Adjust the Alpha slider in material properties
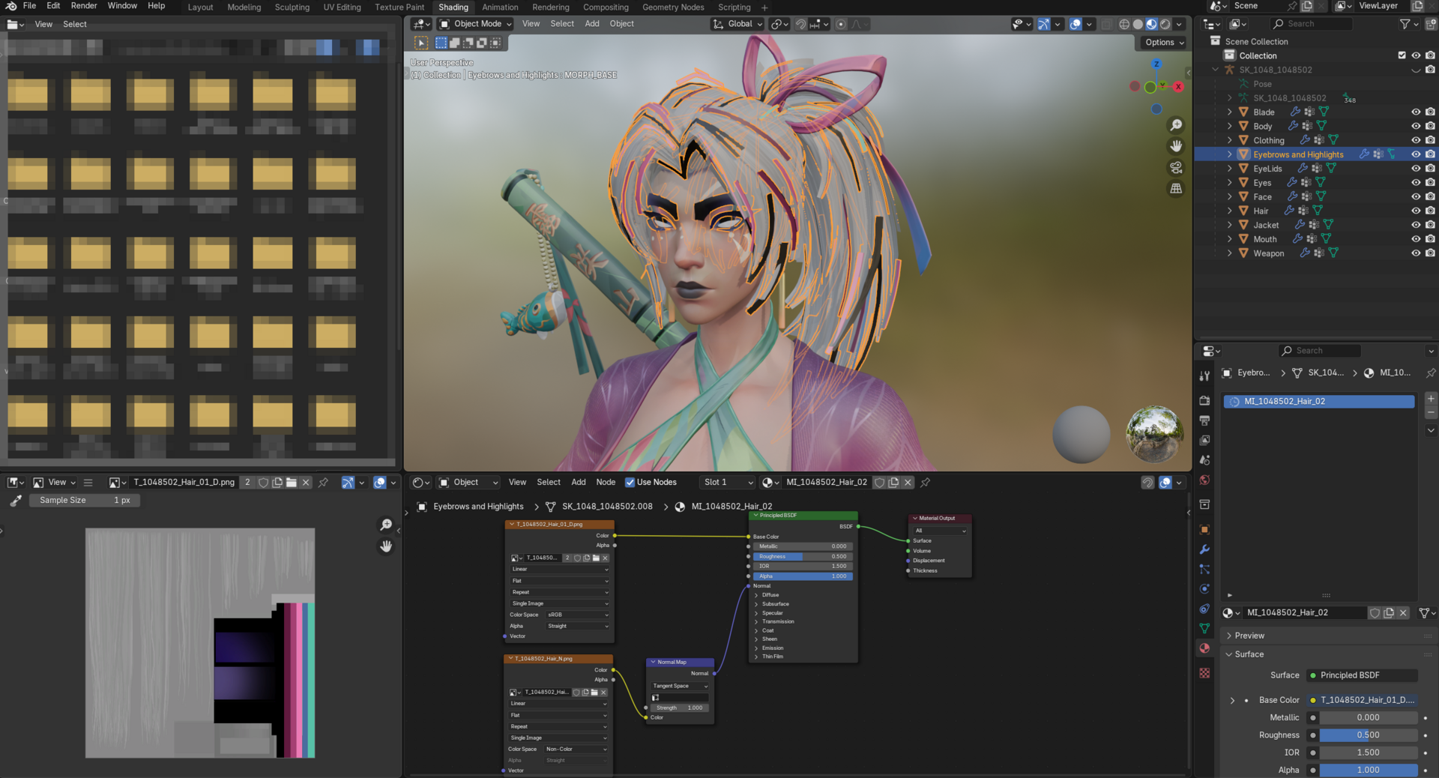 1369,770
